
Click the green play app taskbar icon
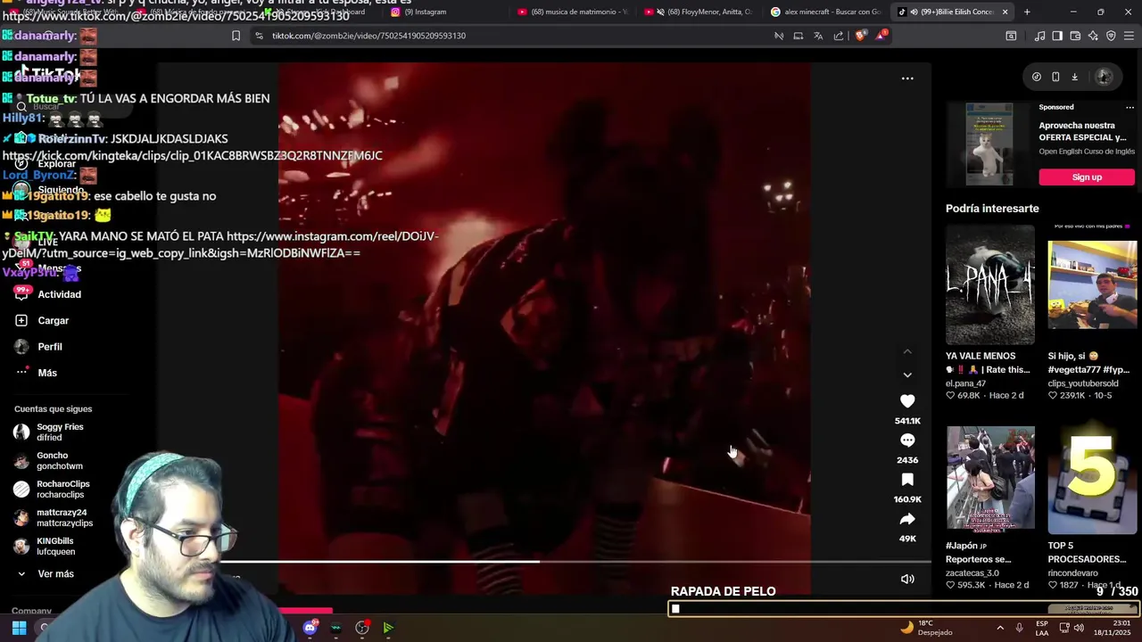[x=388, y=628]
